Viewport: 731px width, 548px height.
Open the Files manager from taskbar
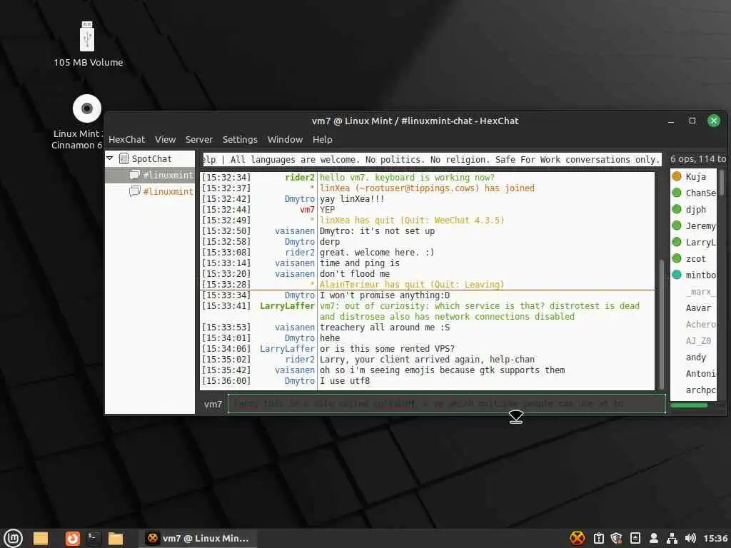click(115, 538)
